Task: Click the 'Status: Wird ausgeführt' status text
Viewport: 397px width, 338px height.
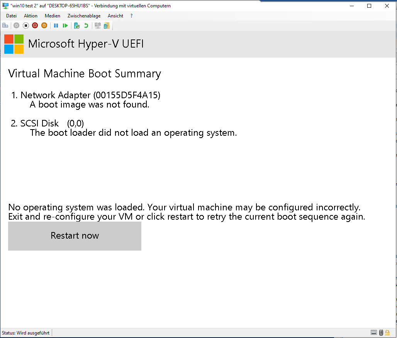Action: (25, 333)
